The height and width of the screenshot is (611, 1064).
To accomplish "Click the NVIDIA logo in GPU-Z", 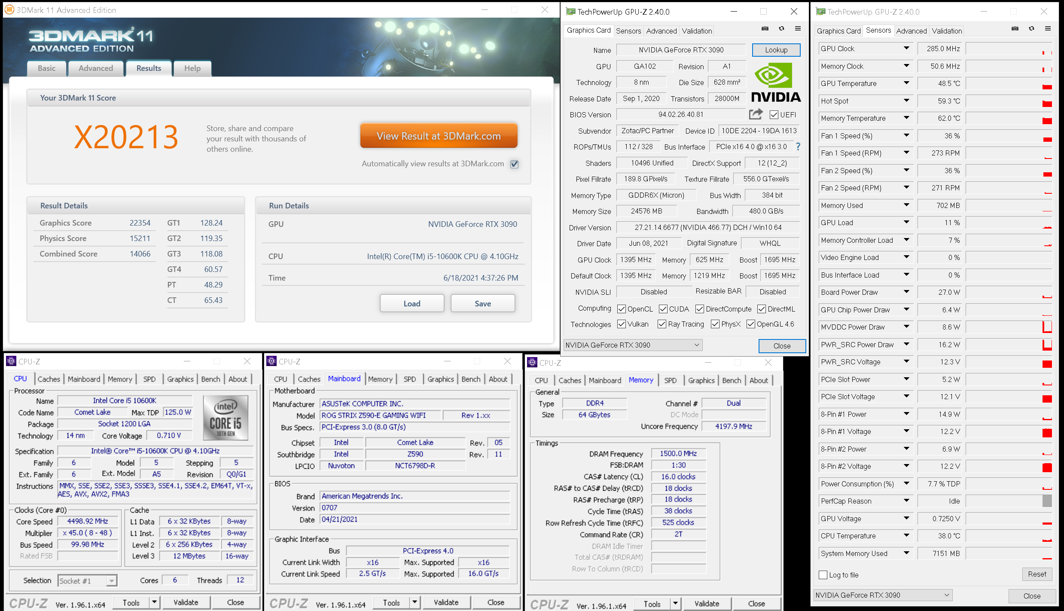I will [x=776, y=82].
